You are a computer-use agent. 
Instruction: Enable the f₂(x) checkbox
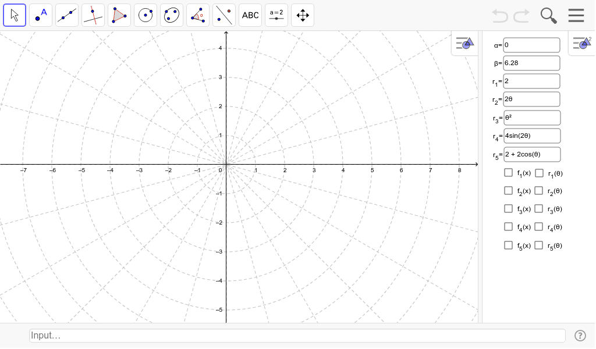(x=508, y=191)
